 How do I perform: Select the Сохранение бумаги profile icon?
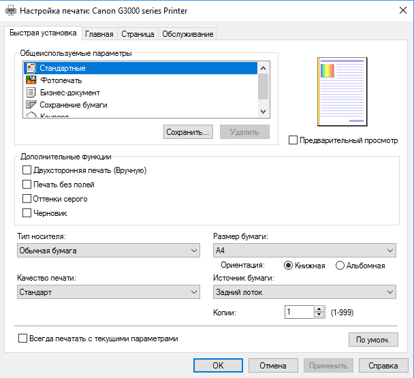(31, 105)
